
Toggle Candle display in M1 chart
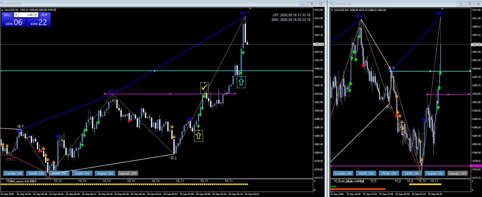(13, 174)
